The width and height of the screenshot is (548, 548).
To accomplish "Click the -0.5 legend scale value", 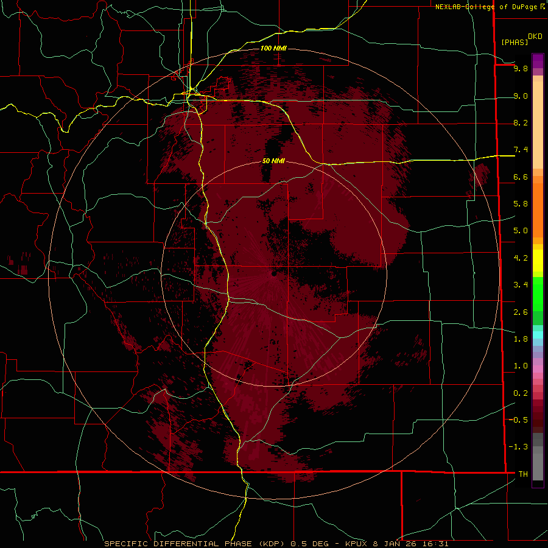I will (x=518, y=420).
